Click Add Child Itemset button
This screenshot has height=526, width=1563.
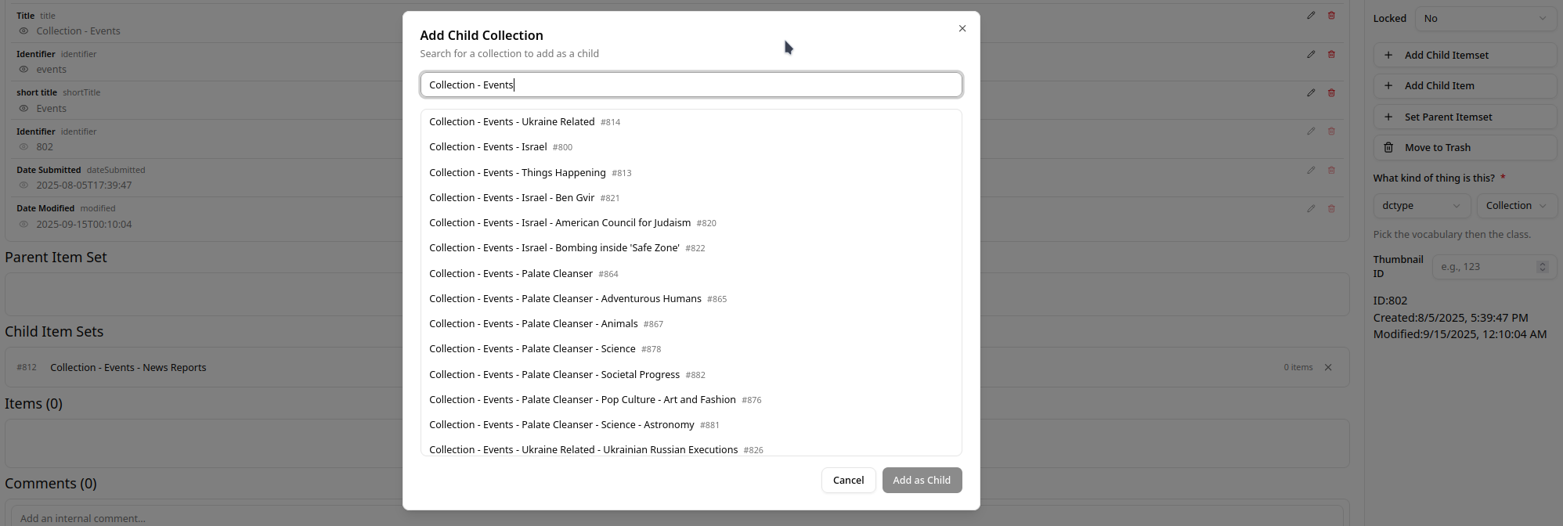[1465, 55]
